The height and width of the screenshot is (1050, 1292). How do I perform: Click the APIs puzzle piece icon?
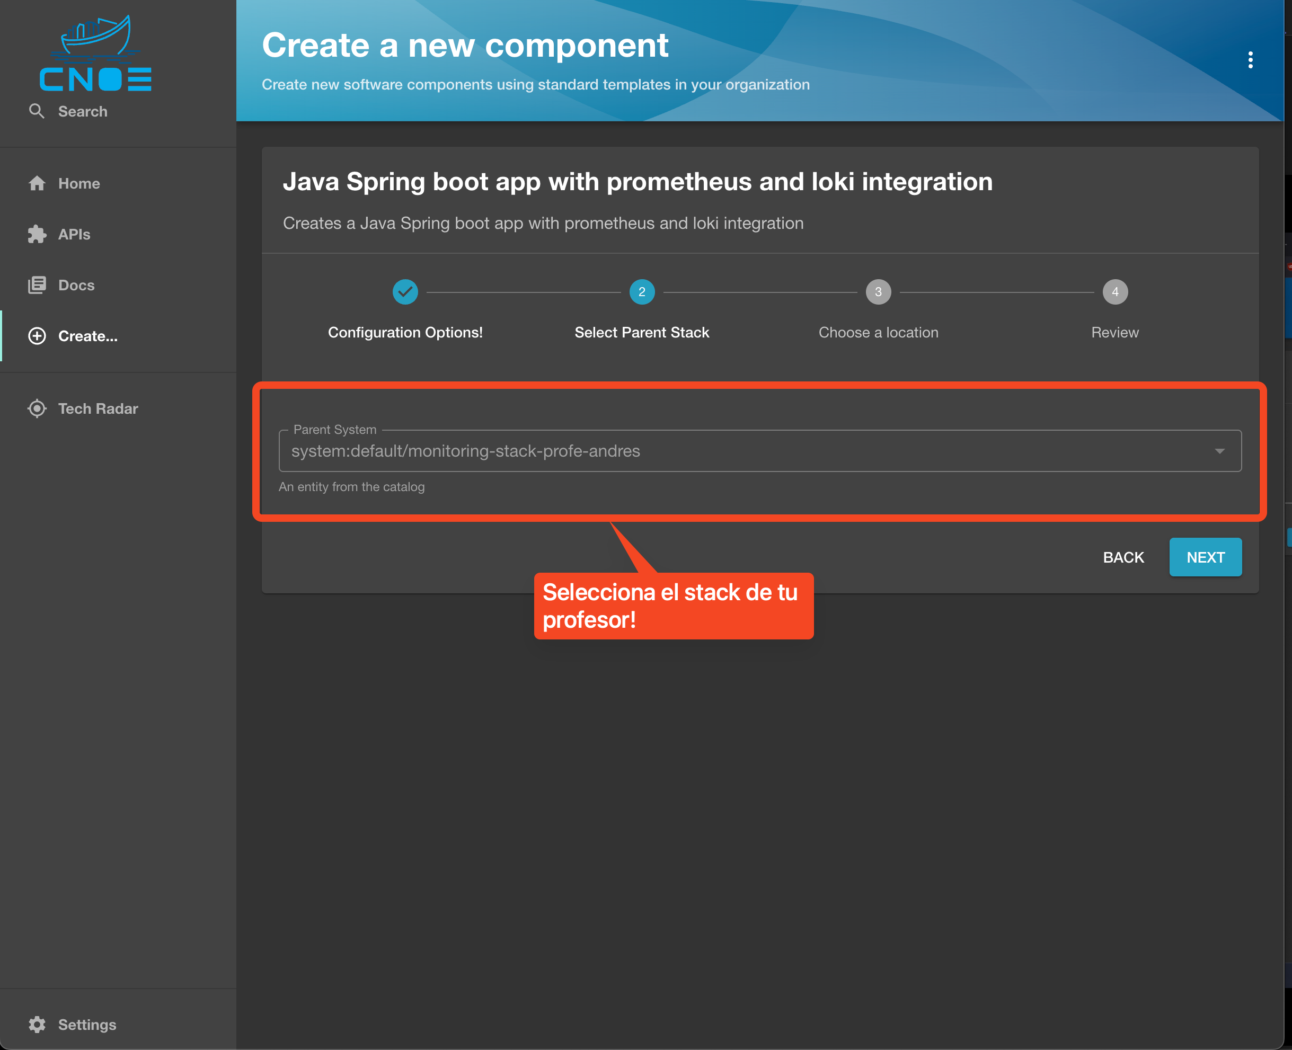[37, 234]
